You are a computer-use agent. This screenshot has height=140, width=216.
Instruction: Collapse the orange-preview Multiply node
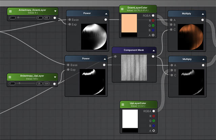[x=202, y=14]
